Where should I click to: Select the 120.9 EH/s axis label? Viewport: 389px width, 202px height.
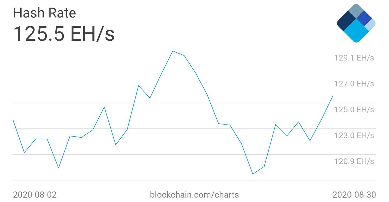click(354, 161)
